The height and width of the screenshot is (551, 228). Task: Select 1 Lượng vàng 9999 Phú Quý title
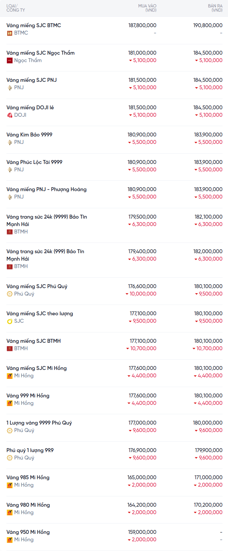click(39, 423)
